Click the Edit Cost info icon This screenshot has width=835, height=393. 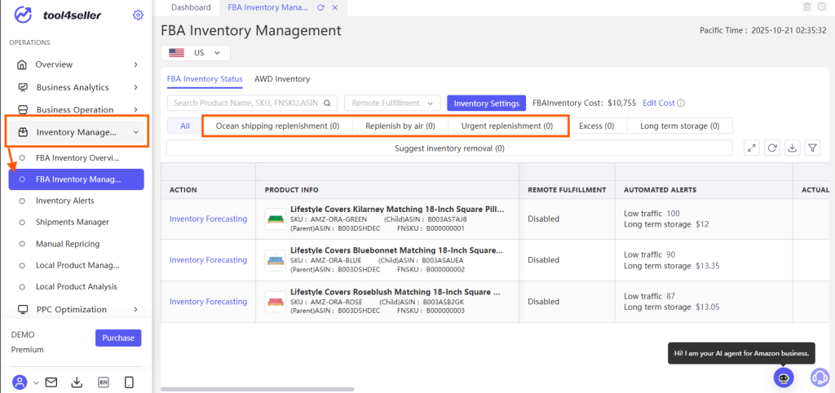coord(681,104)
